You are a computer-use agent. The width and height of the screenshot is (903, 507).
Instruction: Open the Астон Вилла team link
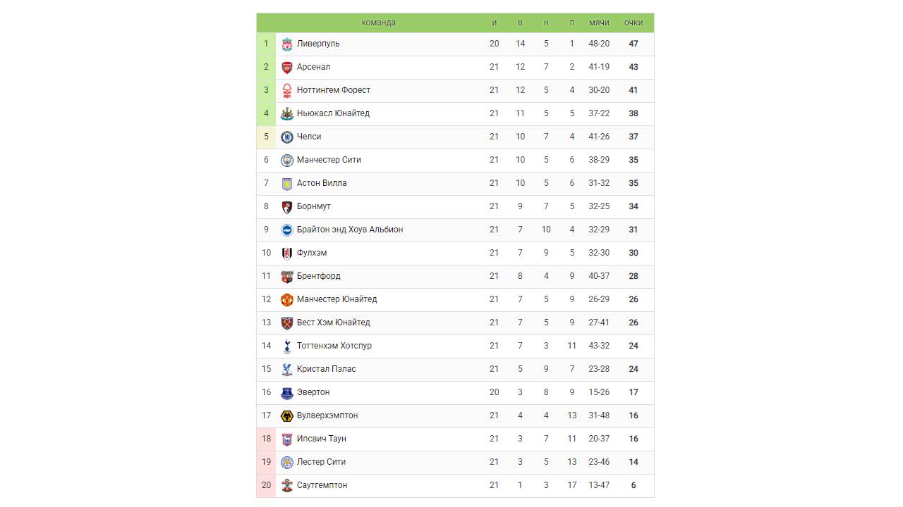point(322,183)
